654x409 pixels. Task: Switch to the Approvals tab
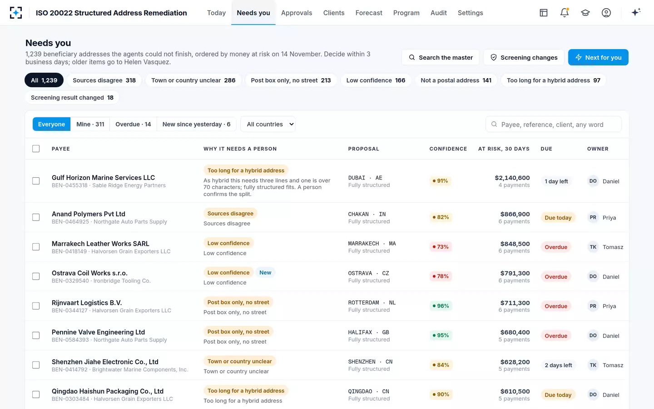297,13
